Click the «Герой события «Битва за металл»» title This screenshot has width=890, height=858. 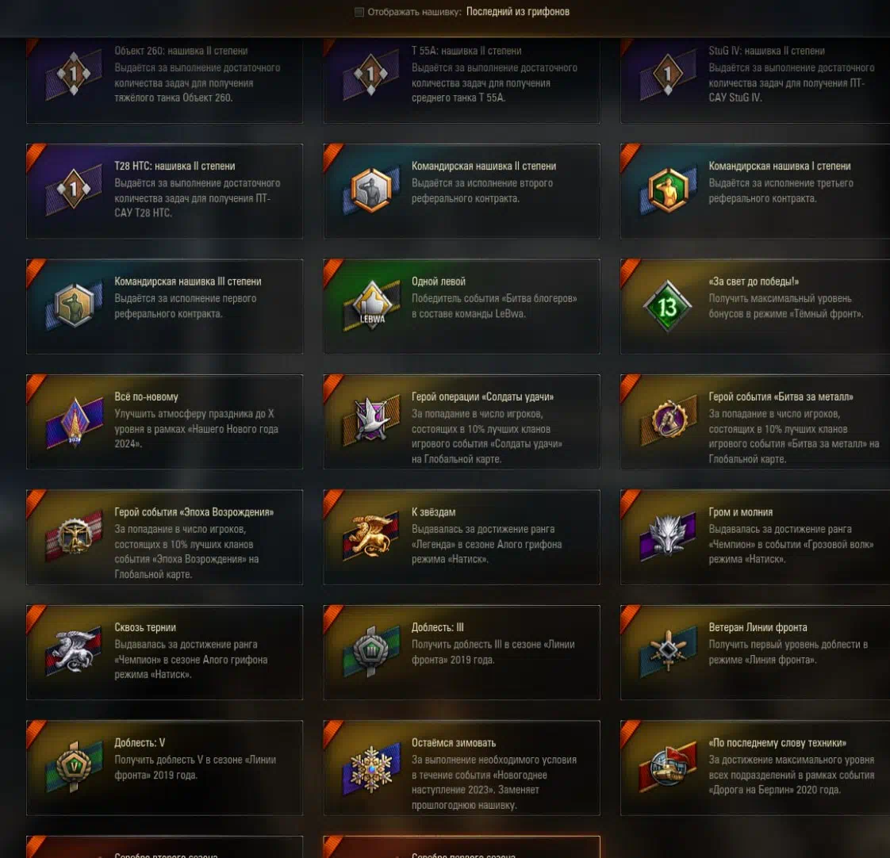click(x=781, y=396)
